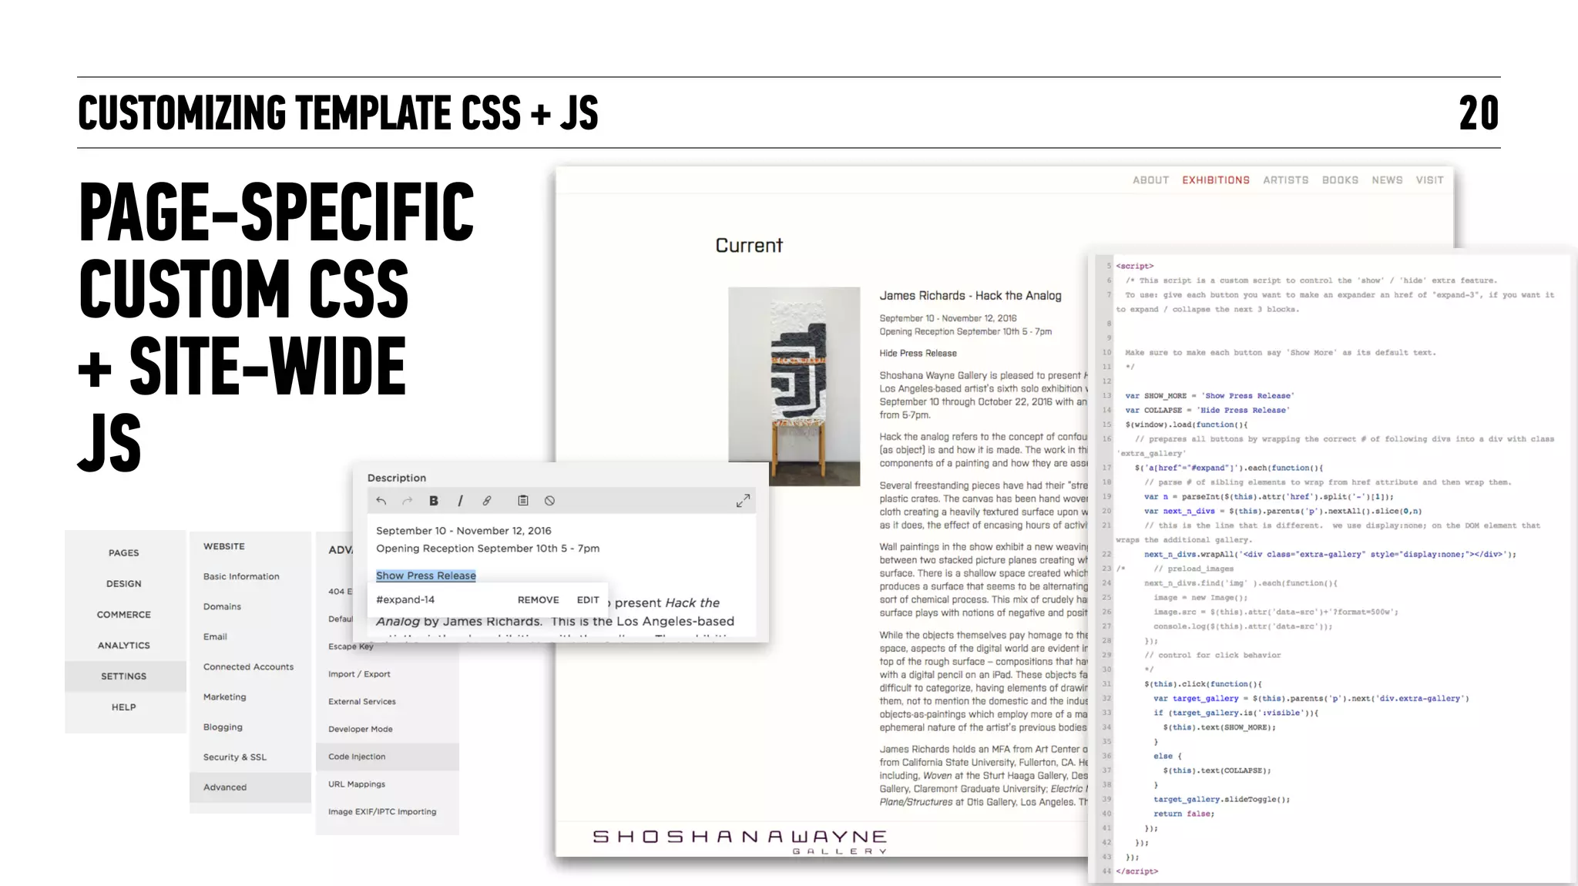Click EDIT in the link popup
The width and height of the screenshot is (1578, 886).
[x=588, y=599]
